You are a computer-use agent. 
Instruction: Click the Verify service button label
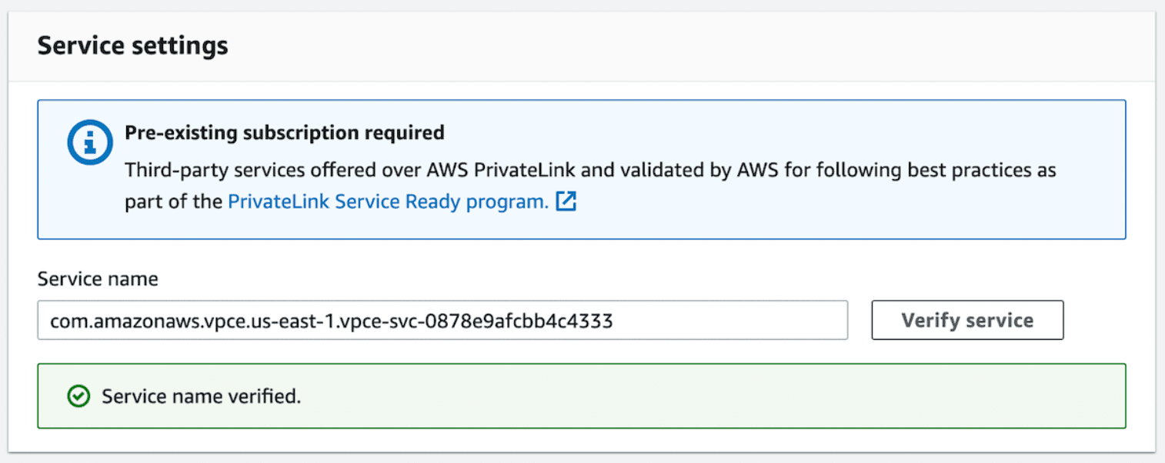(966, 319)
